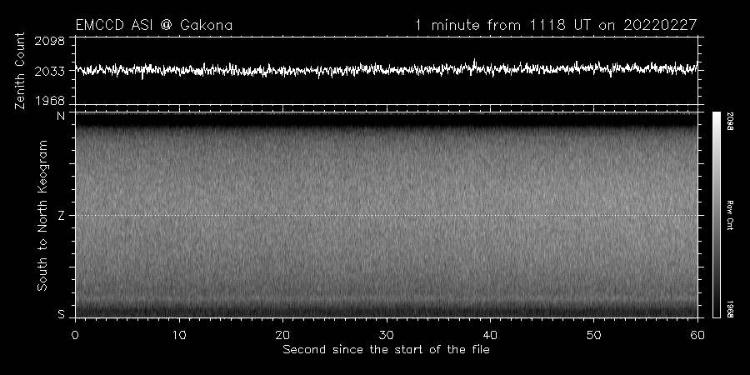Screen dimensions: 750x375
Task: Click the 20 second tick label
Action: coord(282,335)
